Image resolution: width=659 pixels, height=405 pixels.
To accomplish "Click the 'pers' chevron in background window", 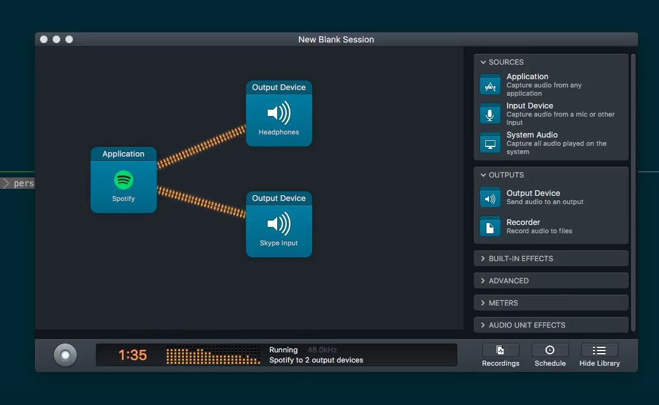I will point(6,183).
